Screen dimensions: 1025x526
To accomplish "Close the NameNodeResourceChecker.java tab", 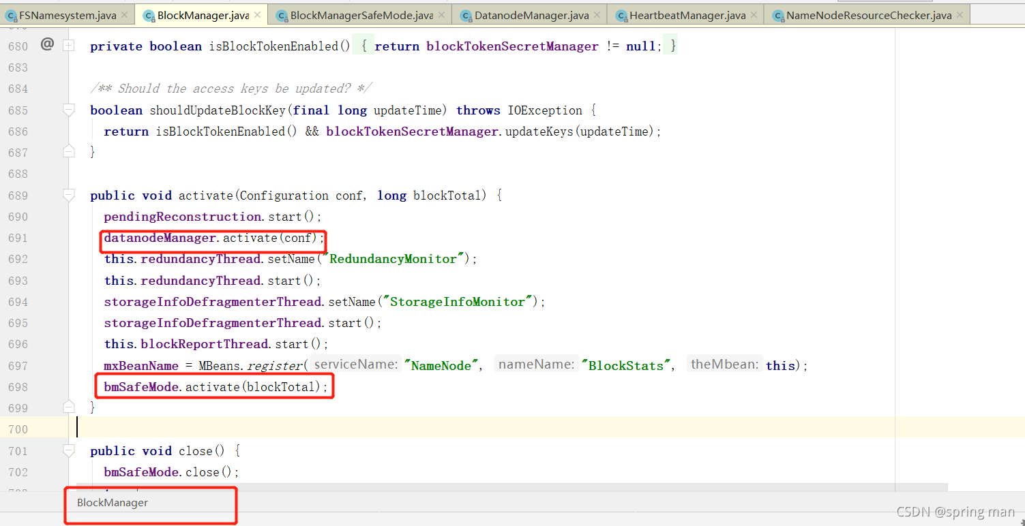I will (960, 15).
